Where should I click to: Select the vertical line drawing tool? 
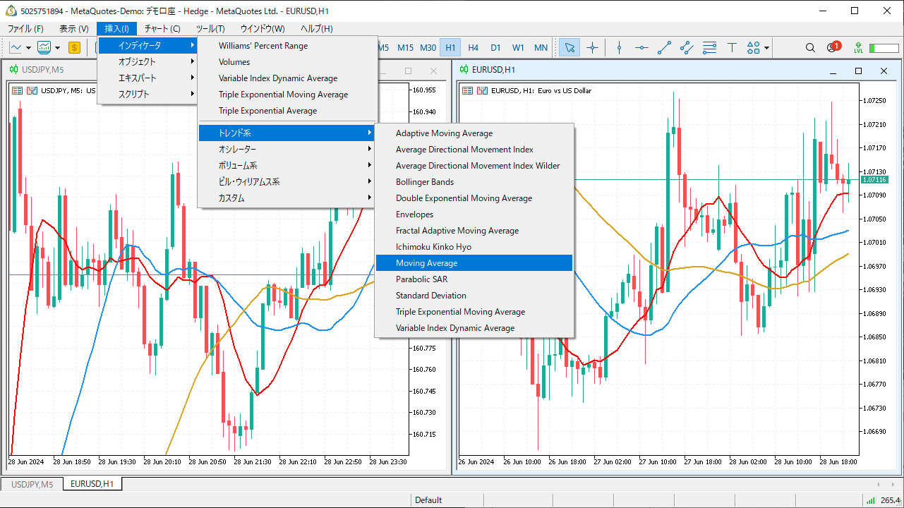tap(619, 48)
